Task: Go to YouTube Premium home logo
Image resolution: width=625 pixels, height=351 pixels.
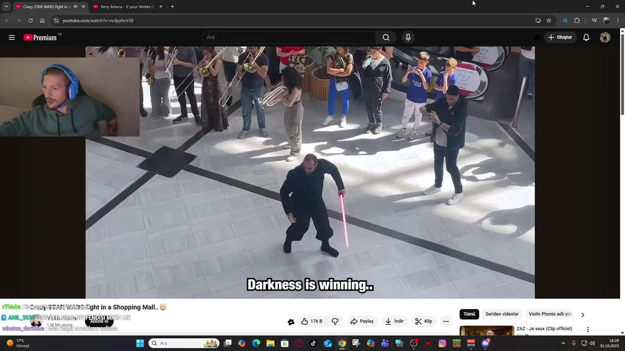Action: pyautogui.click(x=40, y=38)
